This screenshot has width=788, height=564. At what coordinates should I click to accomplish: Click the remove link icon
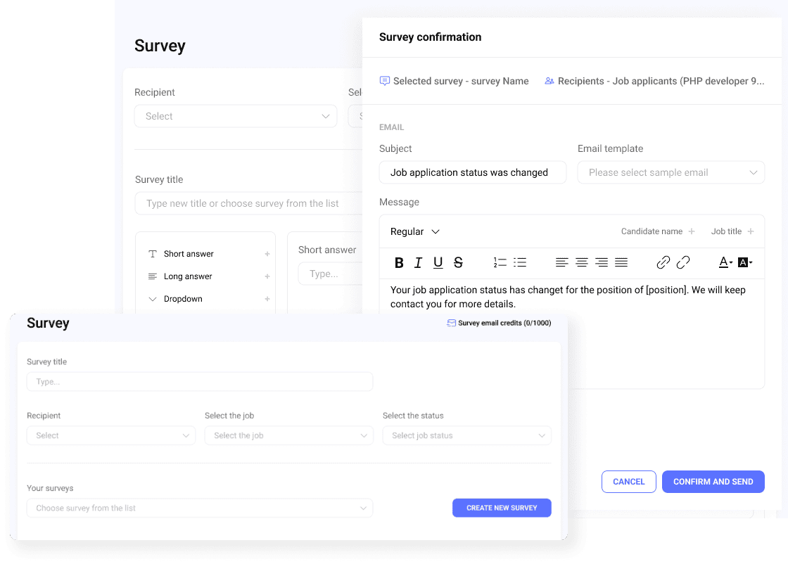(x=682, y=262)
